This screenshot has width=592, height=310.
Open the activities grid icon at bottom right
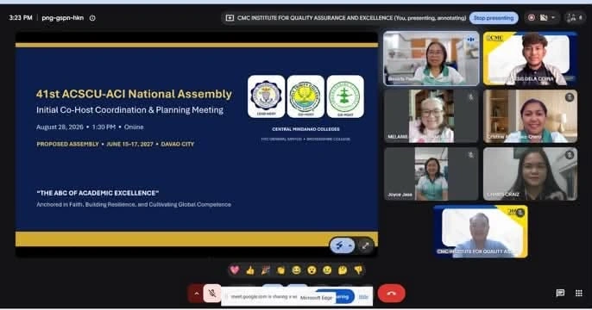tap(579, 293)
